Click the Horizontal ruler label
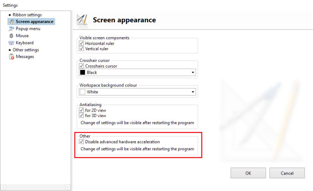Viewport: 313px width, 191px height. pos(100,43)
